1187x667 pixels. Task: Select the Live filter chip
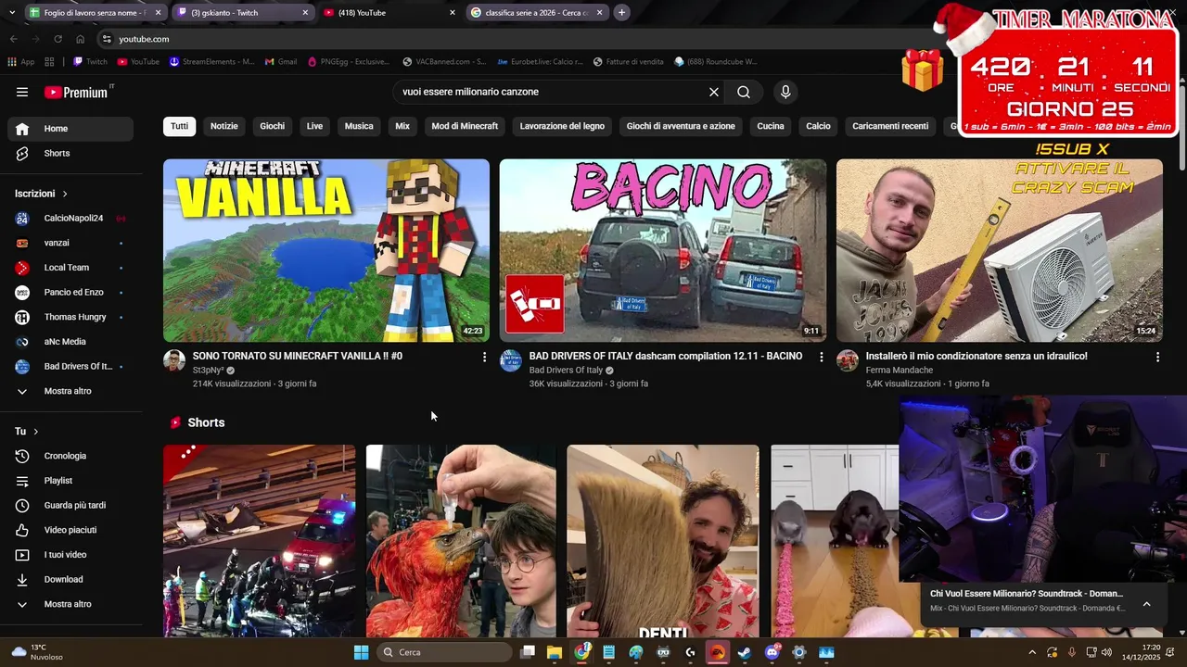(314, 126)
